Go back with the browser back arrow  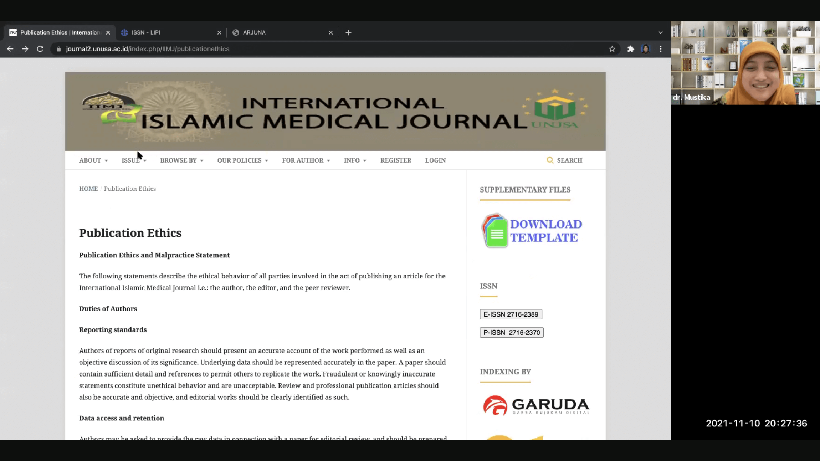point(10,49)
